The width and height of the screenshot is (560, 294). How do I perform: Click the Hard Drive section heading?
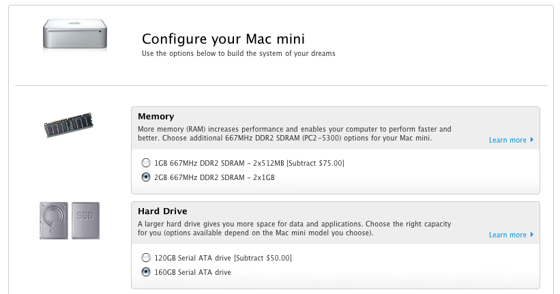coord(162,211)
